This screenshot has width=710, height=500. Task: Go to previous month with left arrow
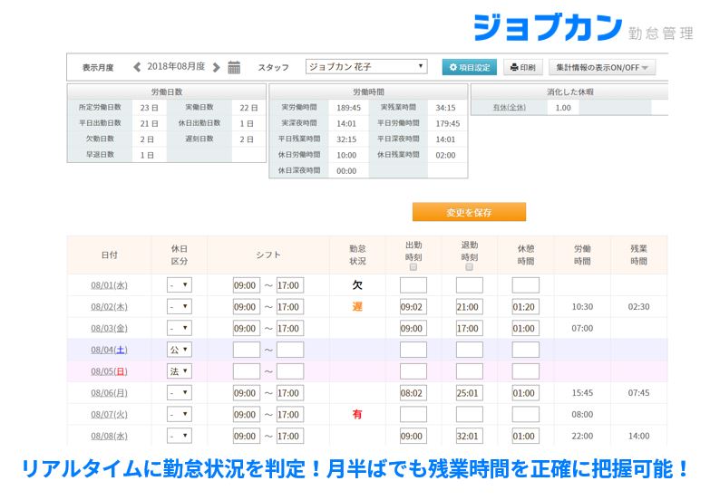tap(137, 67)
